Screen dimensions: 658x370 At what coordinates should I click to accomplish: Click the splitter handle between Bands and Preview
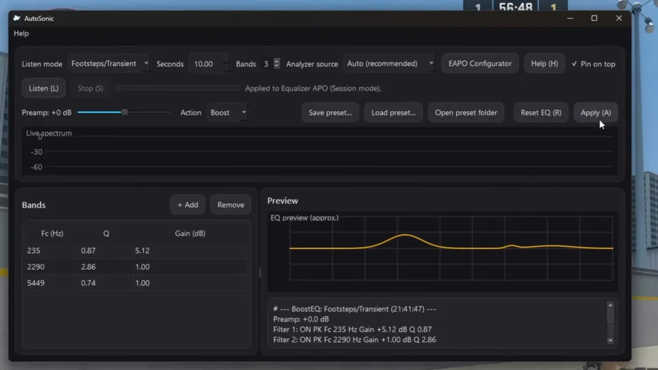(x=260, y=272)
